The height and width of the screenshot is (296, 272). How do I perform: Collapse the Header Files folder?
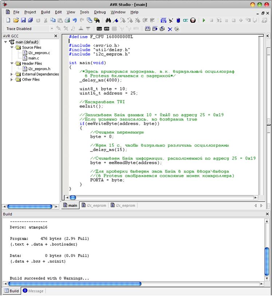(x=12, y=63)
